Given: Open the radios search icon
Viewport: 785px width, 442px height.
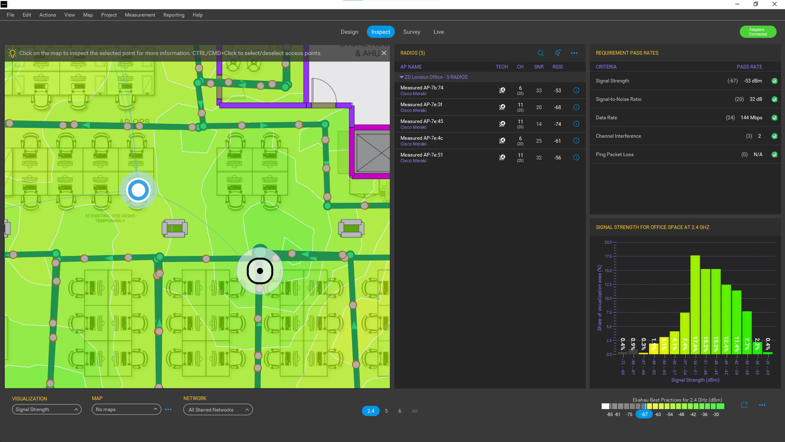Looking at the screenshot, I should click(540, 53).
